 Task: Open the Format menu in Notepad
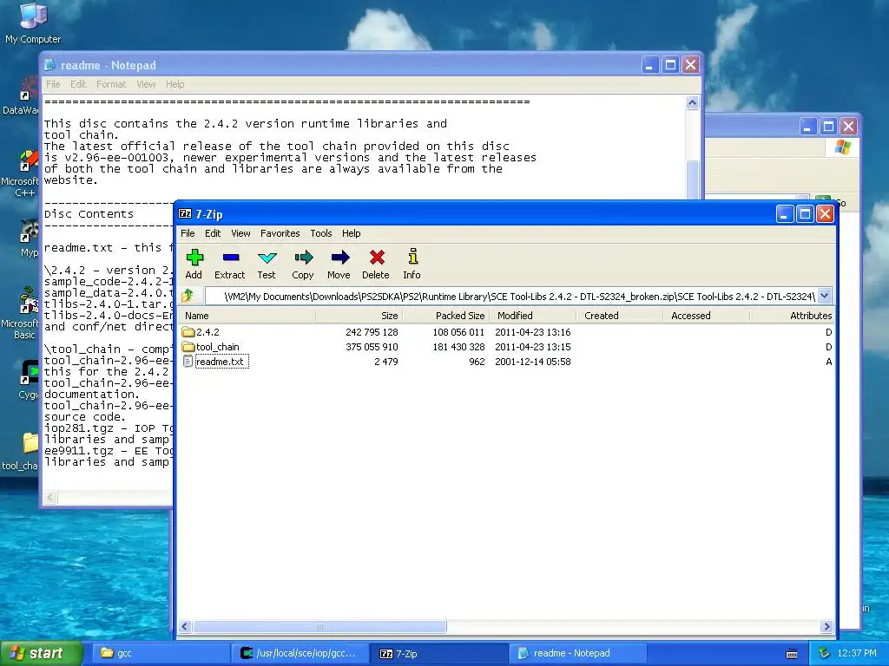111,84
